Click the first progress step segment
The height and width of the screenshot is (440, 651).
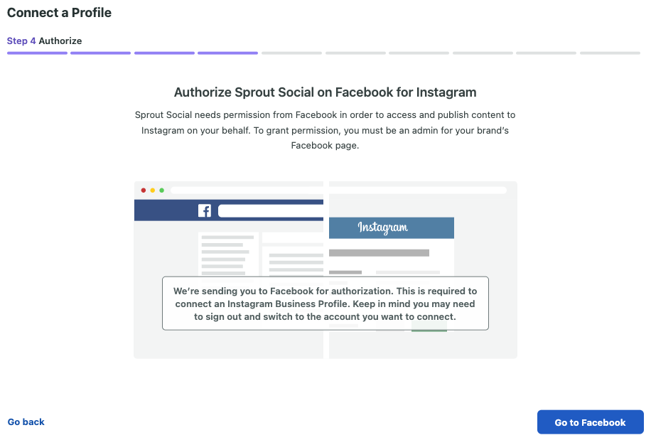[37, 53]
